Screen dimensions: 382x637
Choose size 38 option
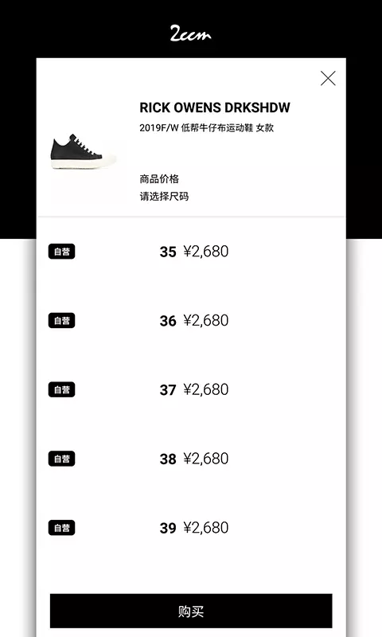tap(191, 459)
